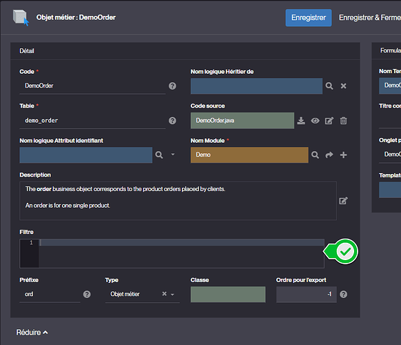
Task: Focus the Préfixe input containing ord
Action: click(50, 295)
